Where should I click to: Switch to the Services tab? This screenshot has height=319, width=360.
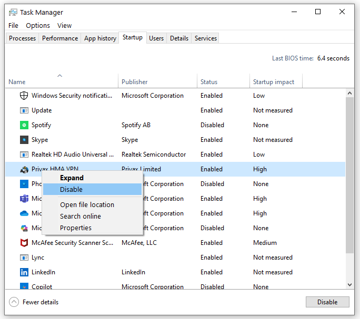(206, 38)
